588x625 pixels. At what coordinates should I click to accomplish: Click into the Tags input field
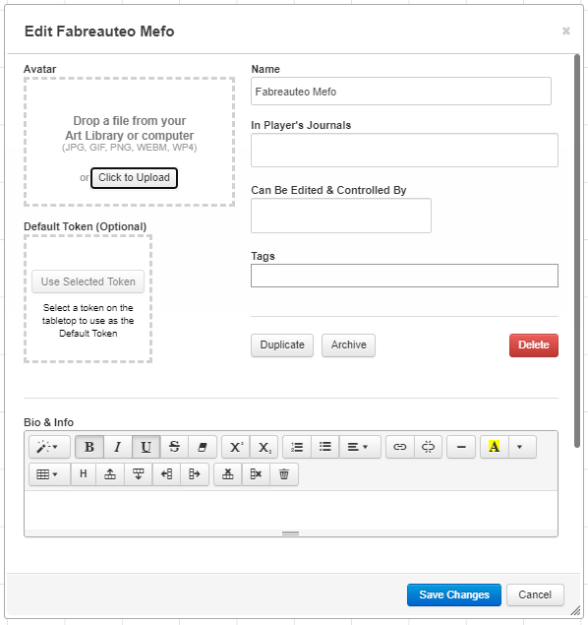click(404, 276)
